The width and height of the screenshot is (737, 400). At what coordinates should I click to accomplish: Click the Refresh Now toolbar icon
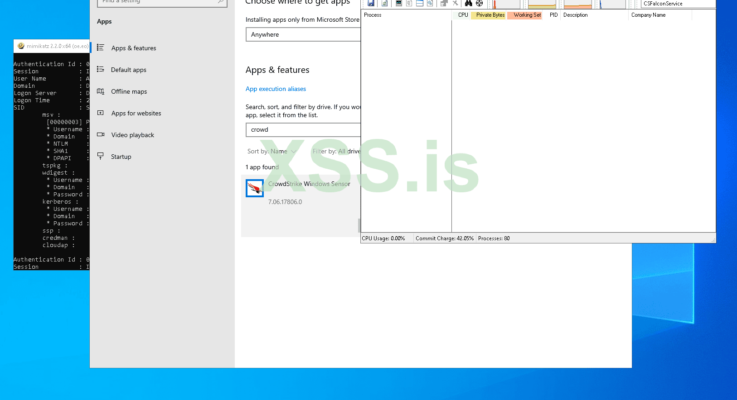coord(384,3)
